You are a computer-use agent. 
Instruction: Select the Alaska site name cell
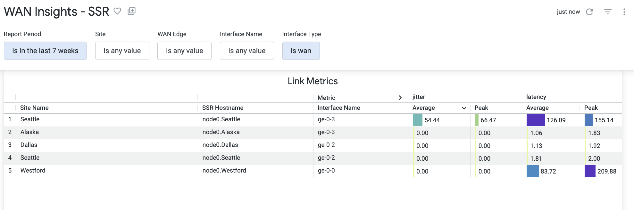[29, 132]
